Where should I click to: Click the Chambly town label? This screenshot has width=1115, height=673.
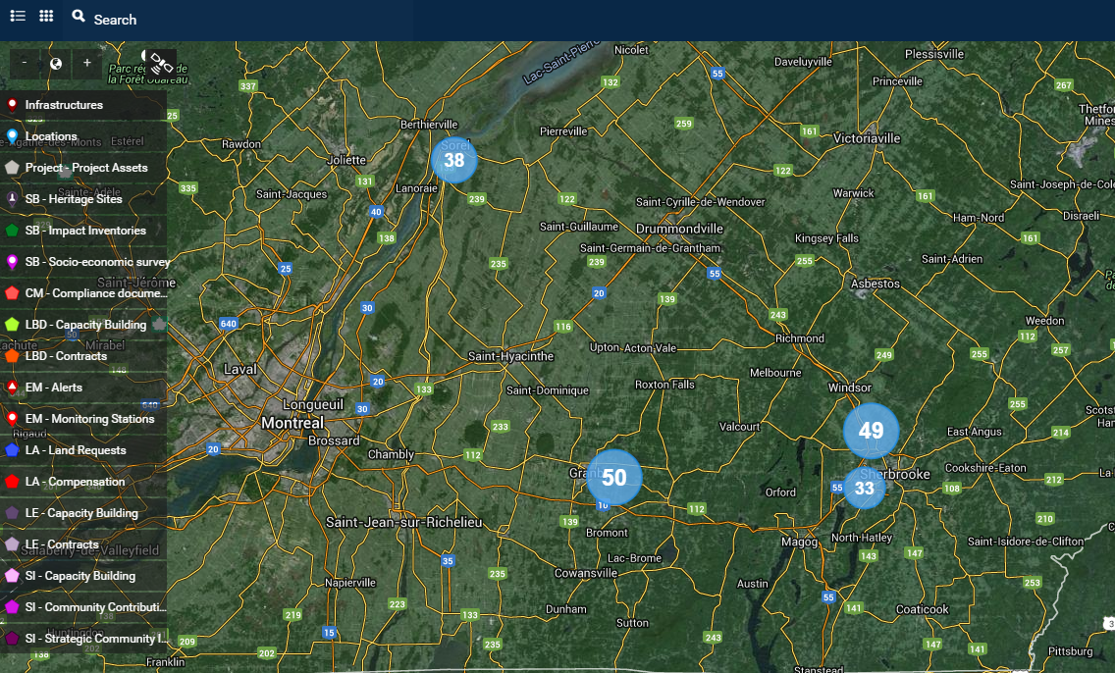point(391,454)
